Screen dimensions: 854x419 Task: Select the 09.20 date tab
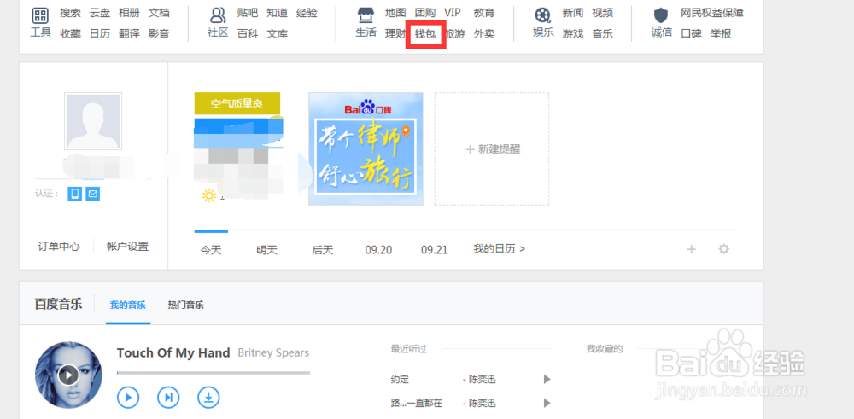(378, 250)
